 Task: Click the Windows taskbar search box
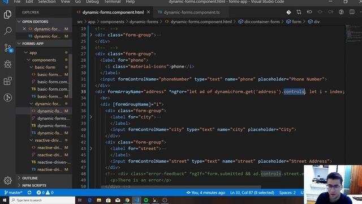[42, 200]
